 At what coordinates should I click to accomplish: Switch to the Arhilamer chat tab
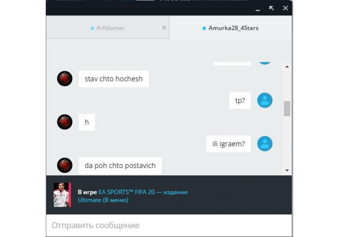click(x=107, y=28)
